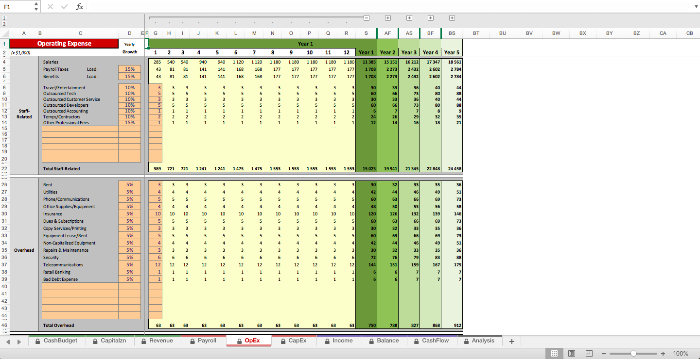Click the Total Overhead label
The image size is (700, 359).
58,326
